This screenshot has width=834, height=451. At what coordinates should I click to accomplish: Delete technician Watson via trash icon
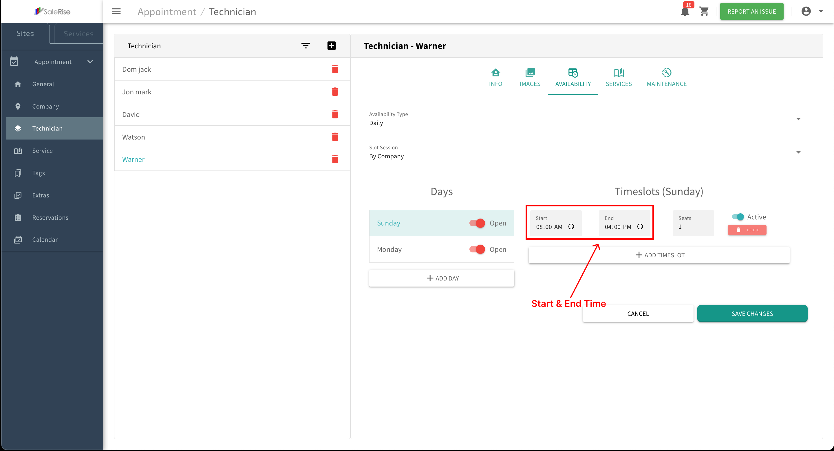[x=335, y=137]
